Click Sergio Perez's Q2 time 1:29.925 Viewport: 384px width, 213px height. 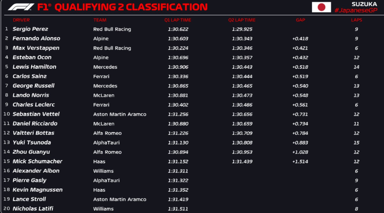pos(242,29)
